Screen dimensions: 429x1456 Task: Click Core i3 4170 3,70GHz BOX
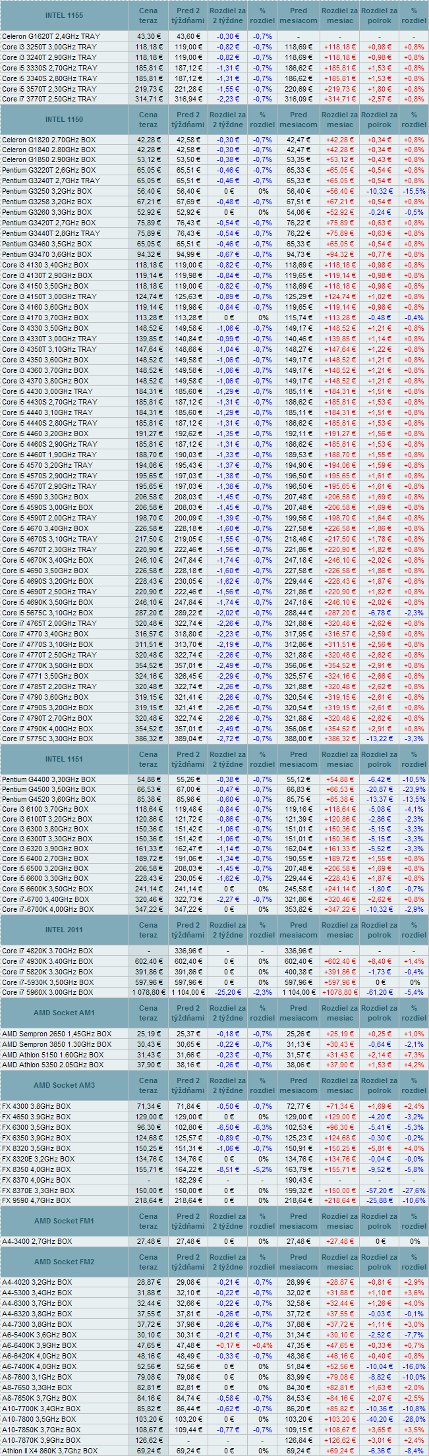coord(45,318)
